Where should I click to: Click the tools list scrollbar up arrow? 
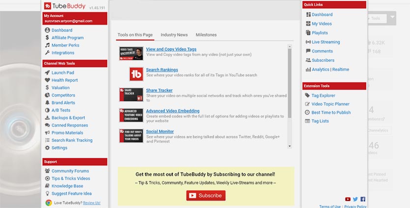290,47
